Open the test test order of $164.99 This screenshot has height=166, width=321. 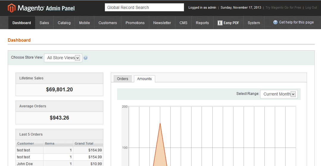pos(59,150)
